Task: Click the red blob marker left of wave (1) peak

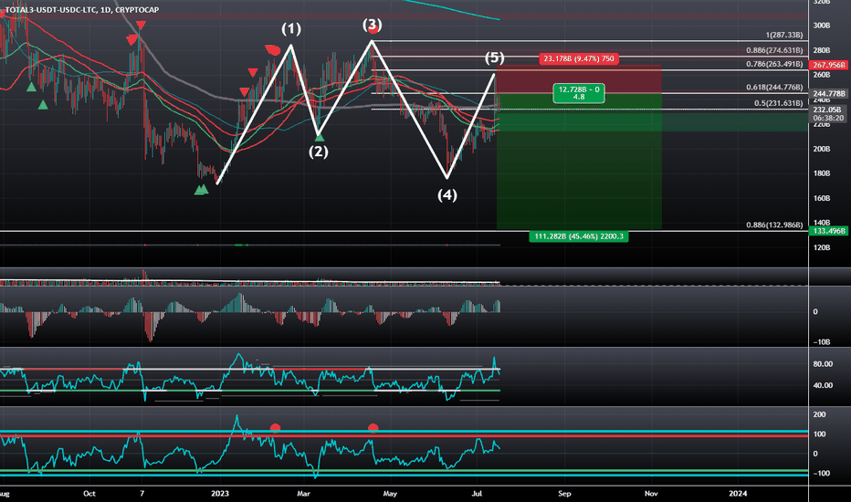Action: [273, 50]
